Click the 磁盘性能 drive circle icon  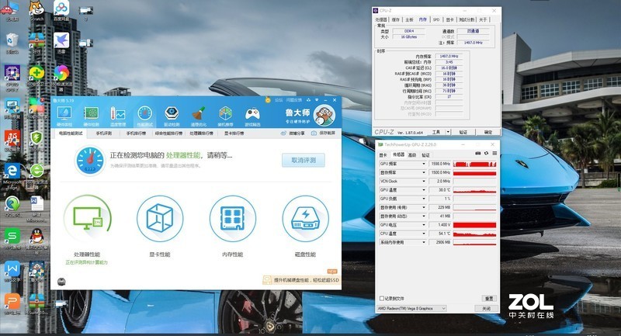[305, 219]
